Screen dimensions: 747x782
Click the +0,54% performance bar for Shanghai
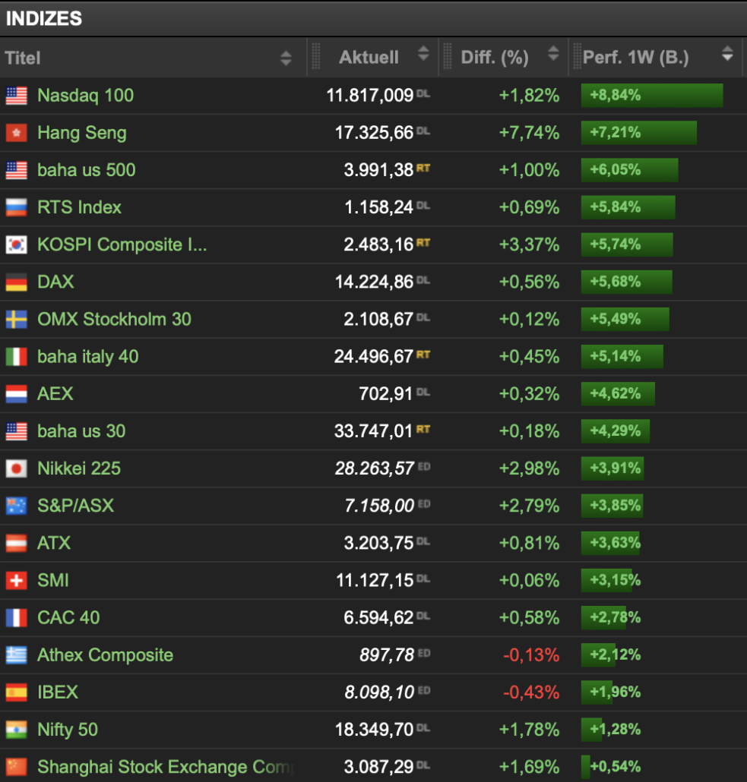[611, 767]
